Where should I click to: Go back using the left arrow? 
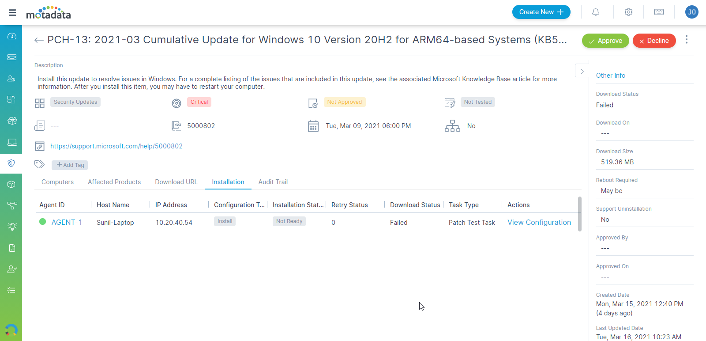click(39, 40)
